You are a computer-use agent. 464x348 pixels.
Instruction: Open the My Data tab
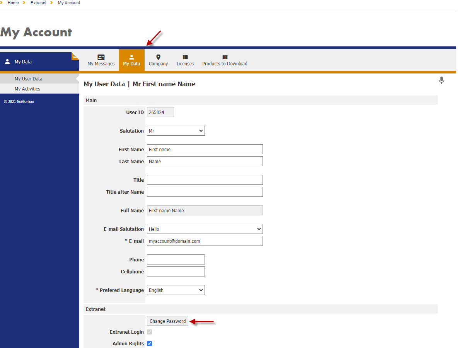click(131, 60)
